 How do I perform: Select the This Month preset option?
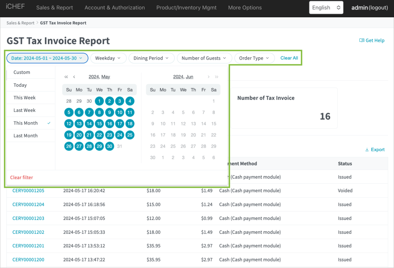[x=26, y=123]
